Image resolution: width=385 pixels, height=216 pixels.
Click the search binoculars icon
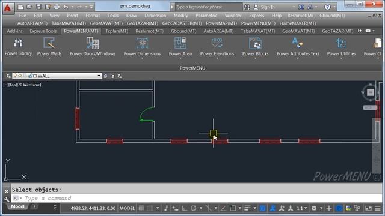247,7
